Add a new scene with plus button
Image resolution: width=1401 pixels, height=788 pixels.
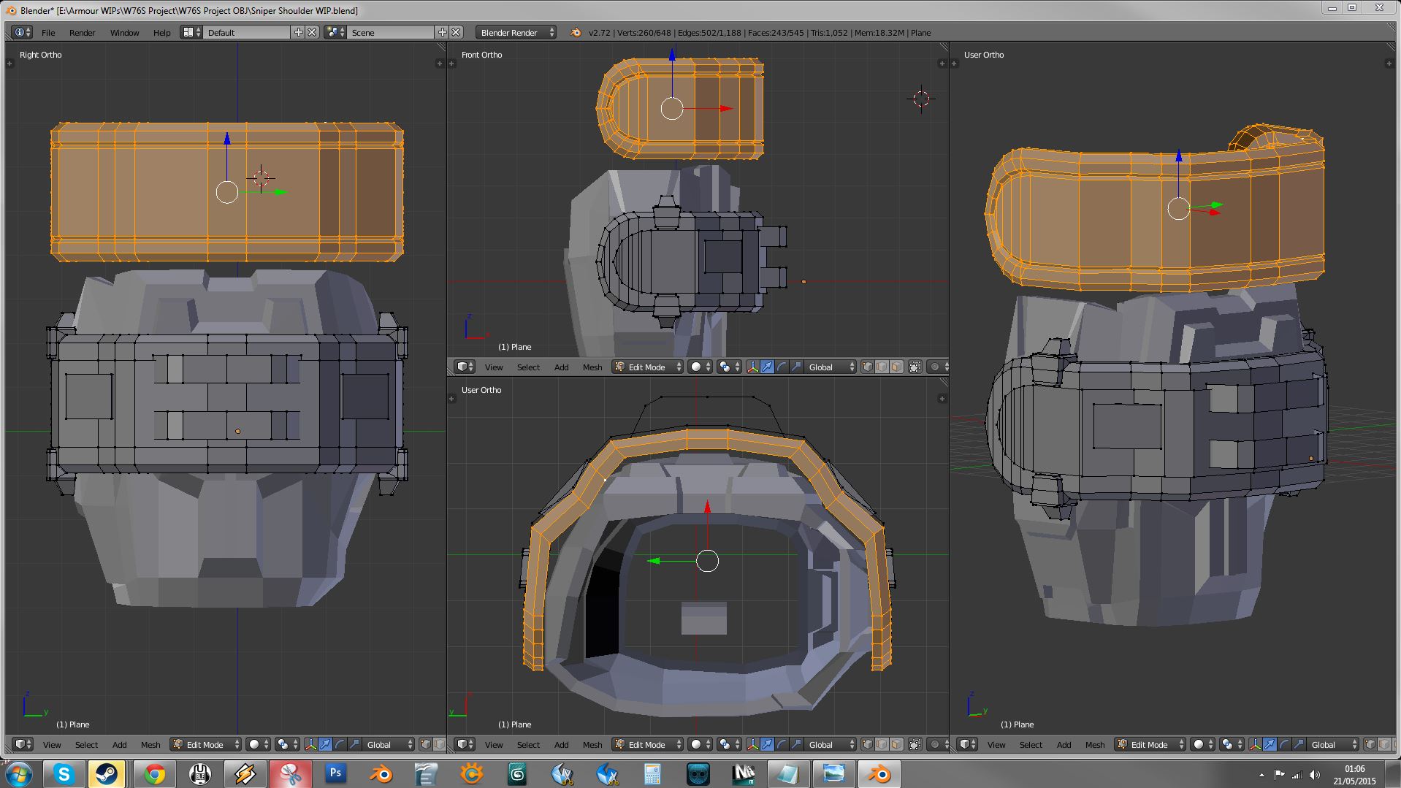click(442, 32)
